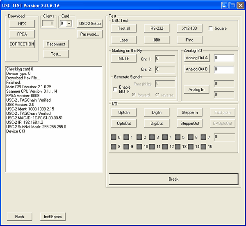Click the lower Analog In value field
Screen dimensions: 246x226
pos(224,95)
